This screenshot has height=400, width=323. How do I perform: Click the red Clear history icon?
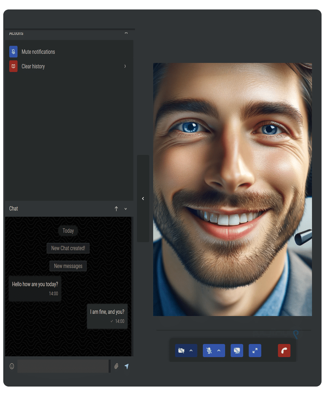(13, 66)
